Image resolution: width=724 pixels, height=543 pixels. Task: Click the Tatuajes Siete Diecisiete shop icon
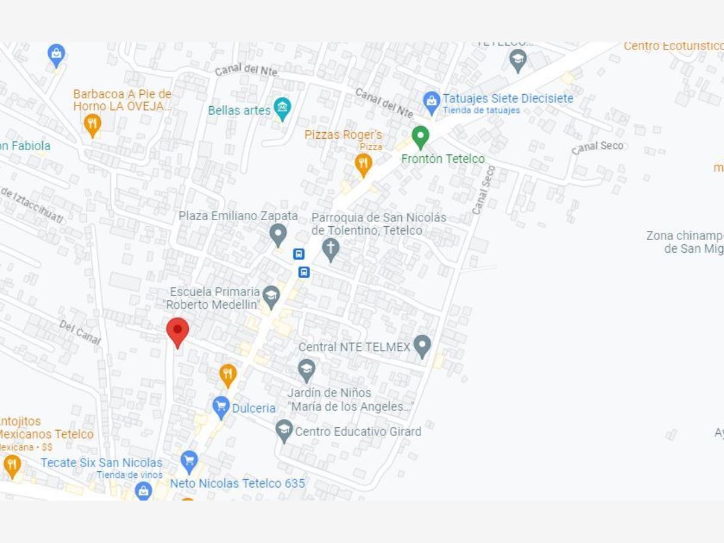coord(431,104)
